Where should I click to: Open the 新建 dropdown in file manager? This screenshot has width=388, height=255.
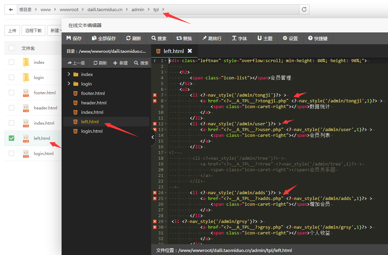click(x=54, y=30)
